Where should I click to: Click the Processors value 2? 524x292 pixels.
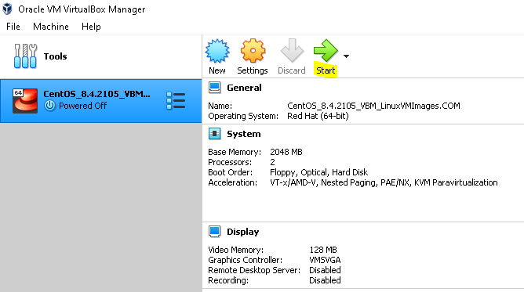click(x=272, y=162)
